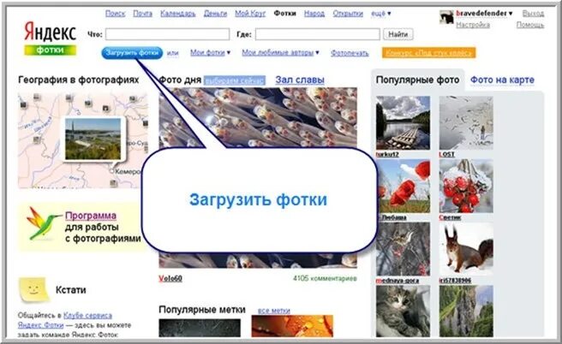Screen dimensions: 562x344
Task: Open the dark popular tag thumbnail
Action: pyautogui.click(x=200, y=328)
